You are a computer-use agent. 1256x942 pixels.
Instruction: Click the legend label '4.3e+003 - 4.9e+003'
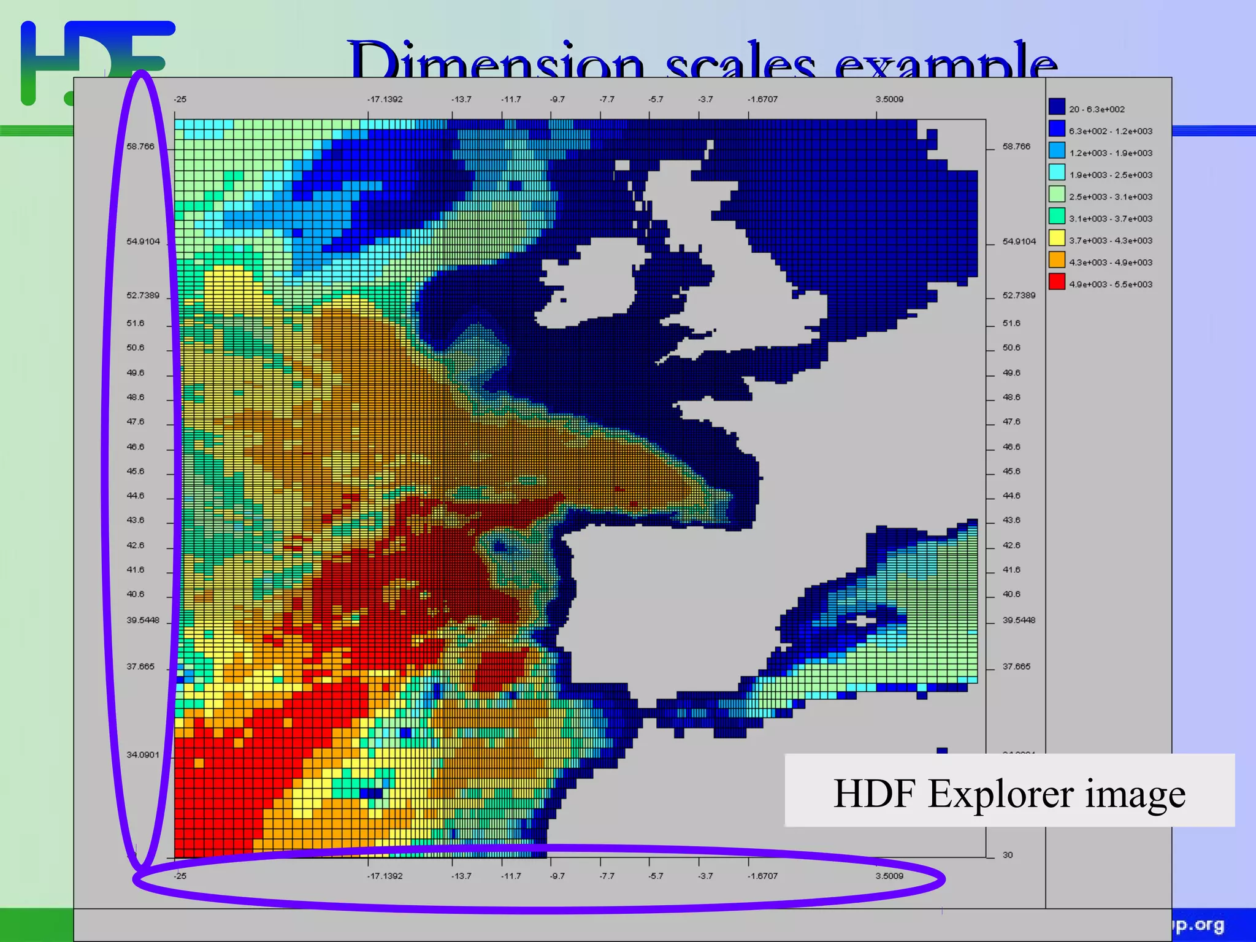(1111, 262)
